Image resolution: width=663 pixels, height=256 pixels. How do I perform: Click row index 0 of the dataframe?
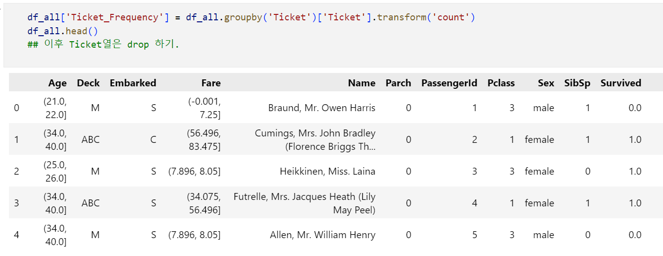16,108
